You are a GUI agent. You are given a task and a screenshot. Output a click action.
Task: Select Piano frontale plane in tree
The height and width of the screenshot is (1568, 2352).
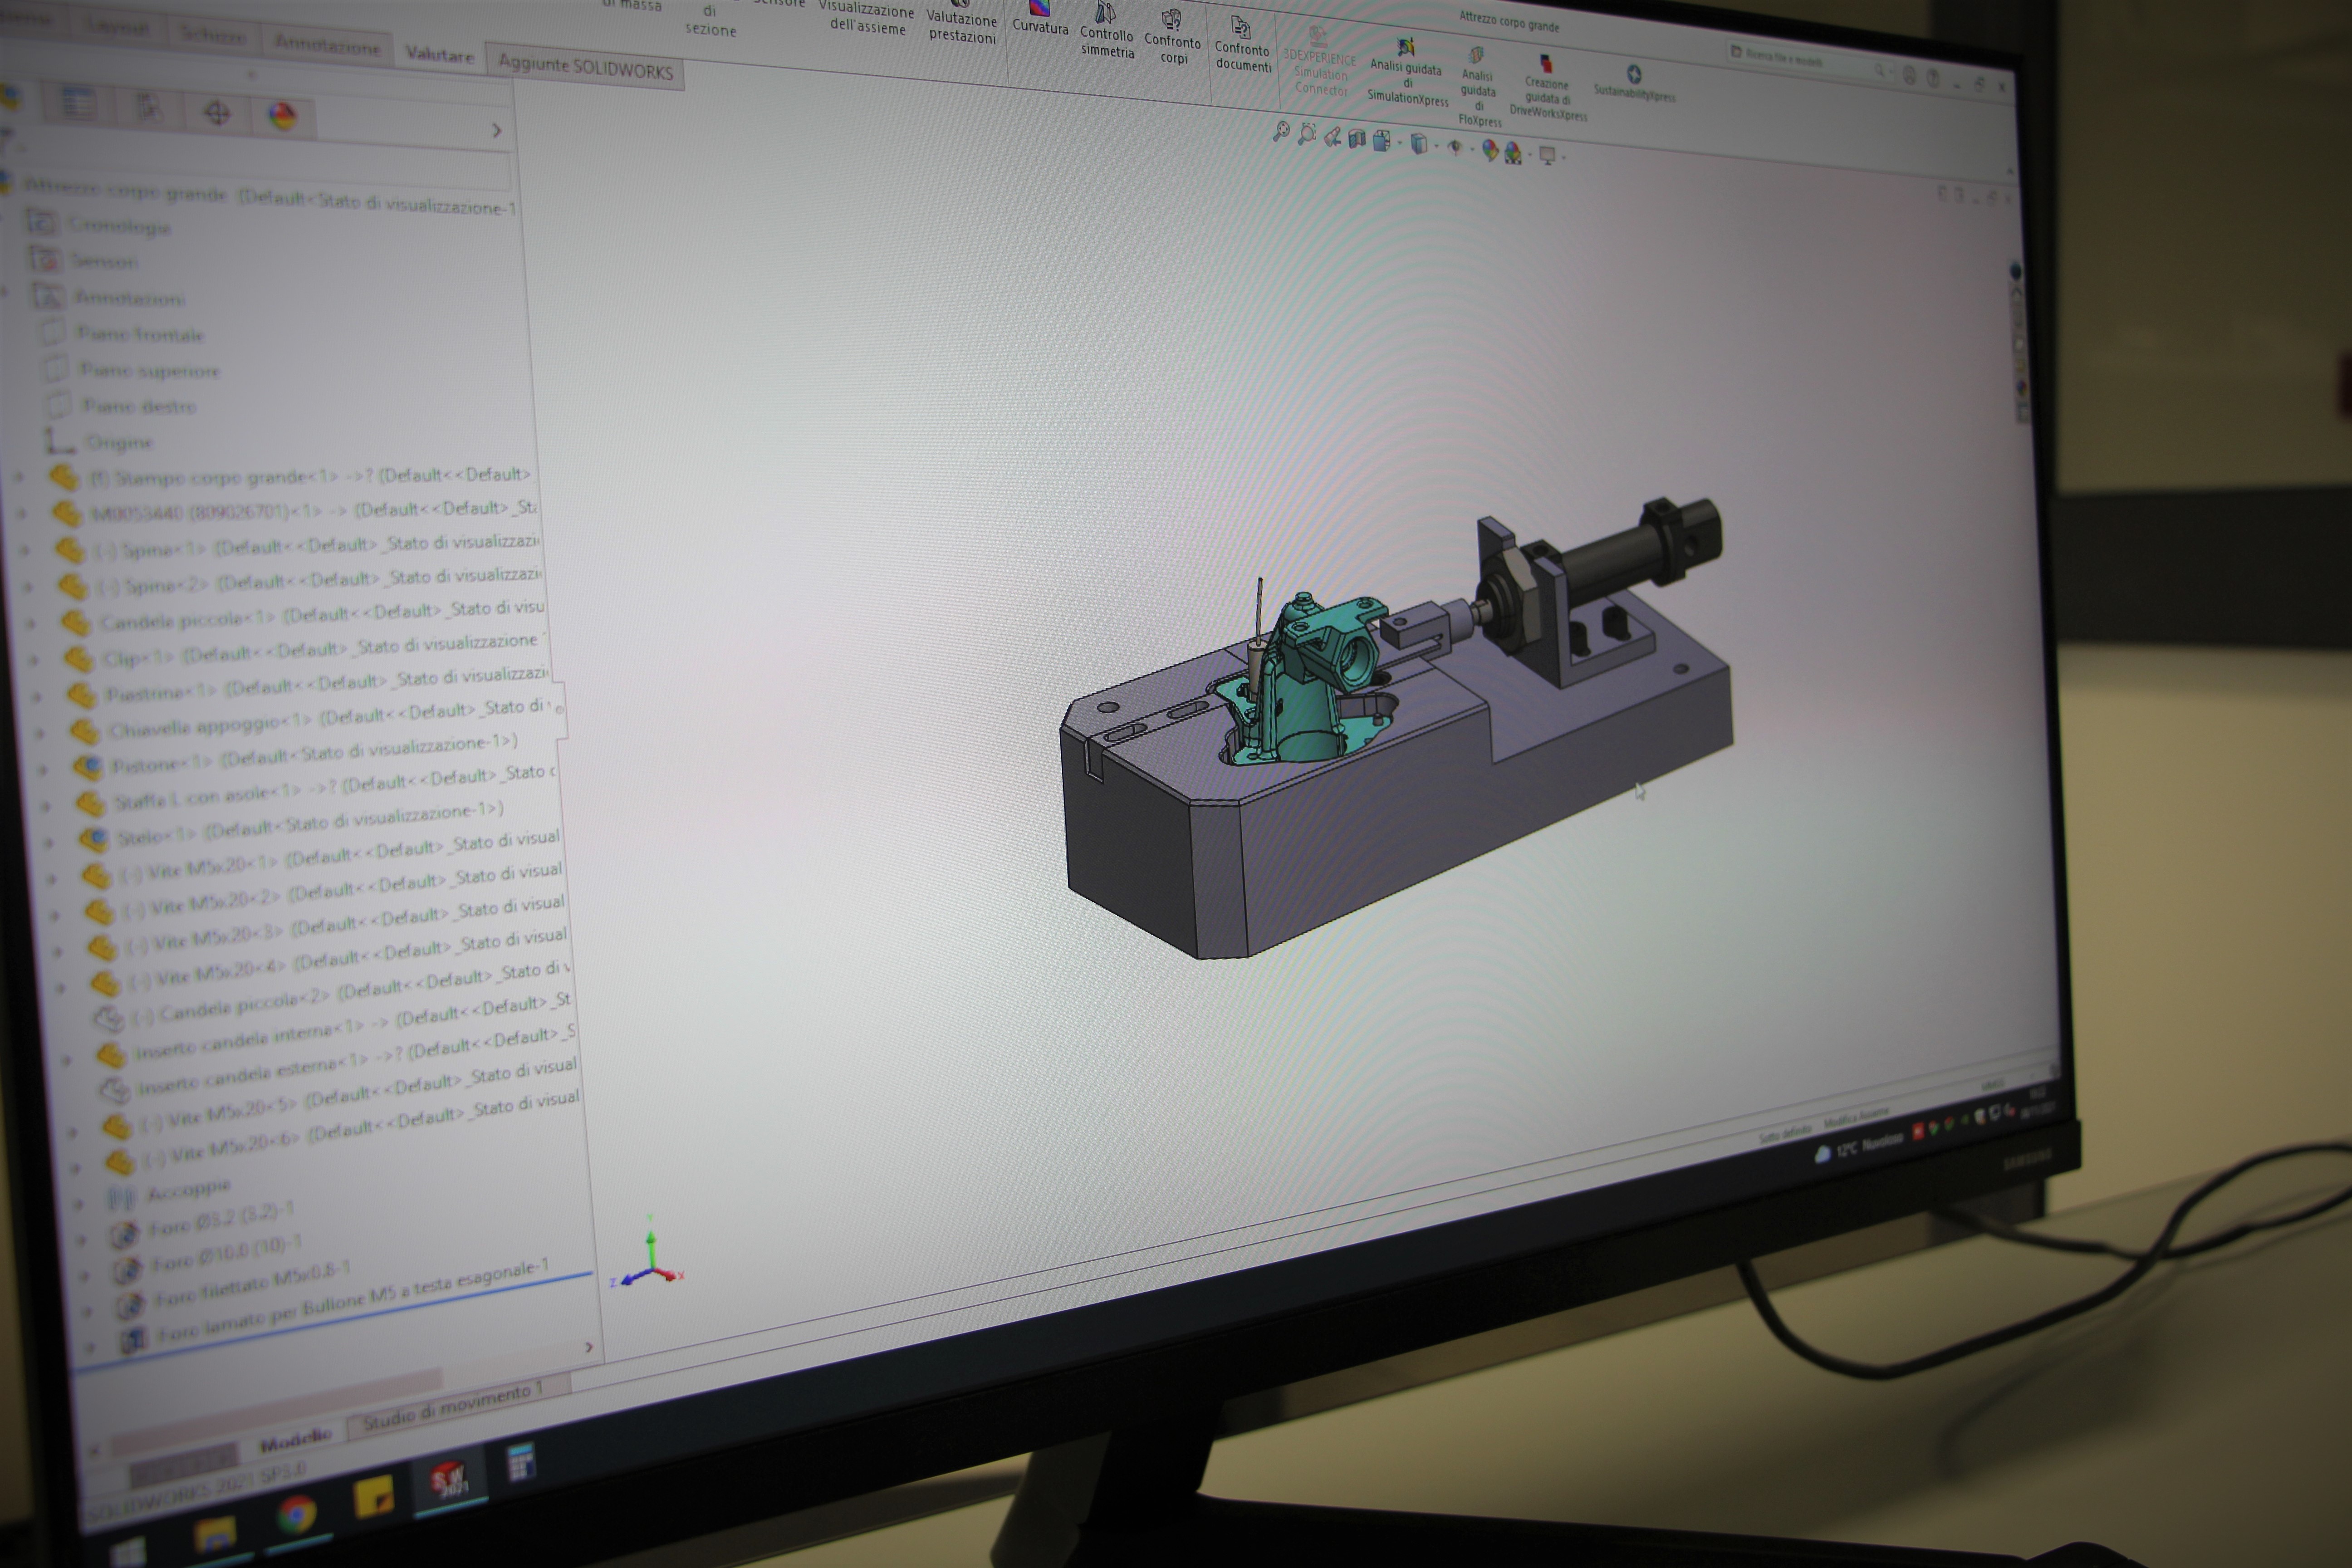coord(121,333)
